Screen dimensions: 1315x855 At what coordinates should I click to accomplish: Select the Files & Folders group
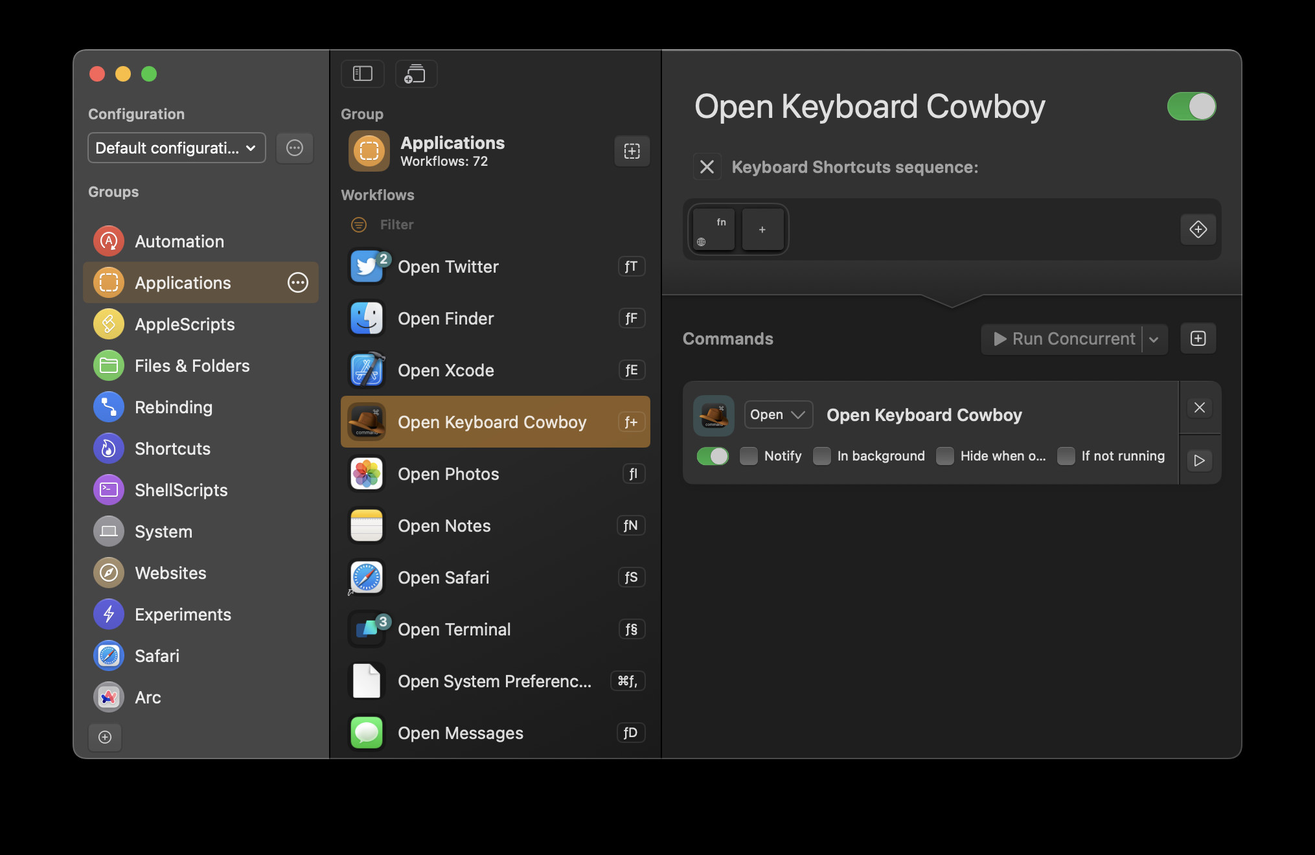click(201, 366)
